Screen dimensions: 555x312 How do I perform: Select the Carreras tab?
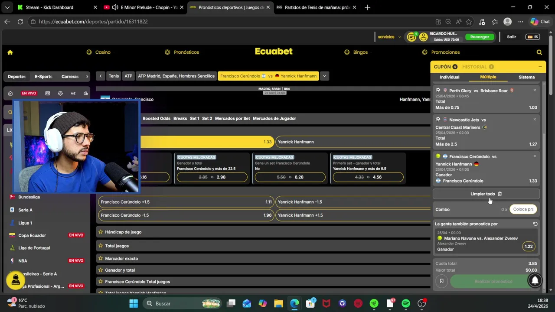[x=70, y=77]
